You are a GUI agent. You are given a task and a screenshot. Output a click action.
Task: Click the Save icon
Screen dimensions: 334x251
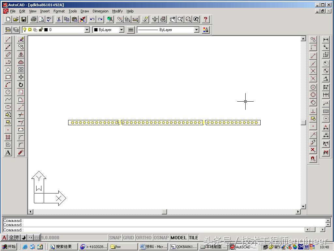(x=24, y=19)
